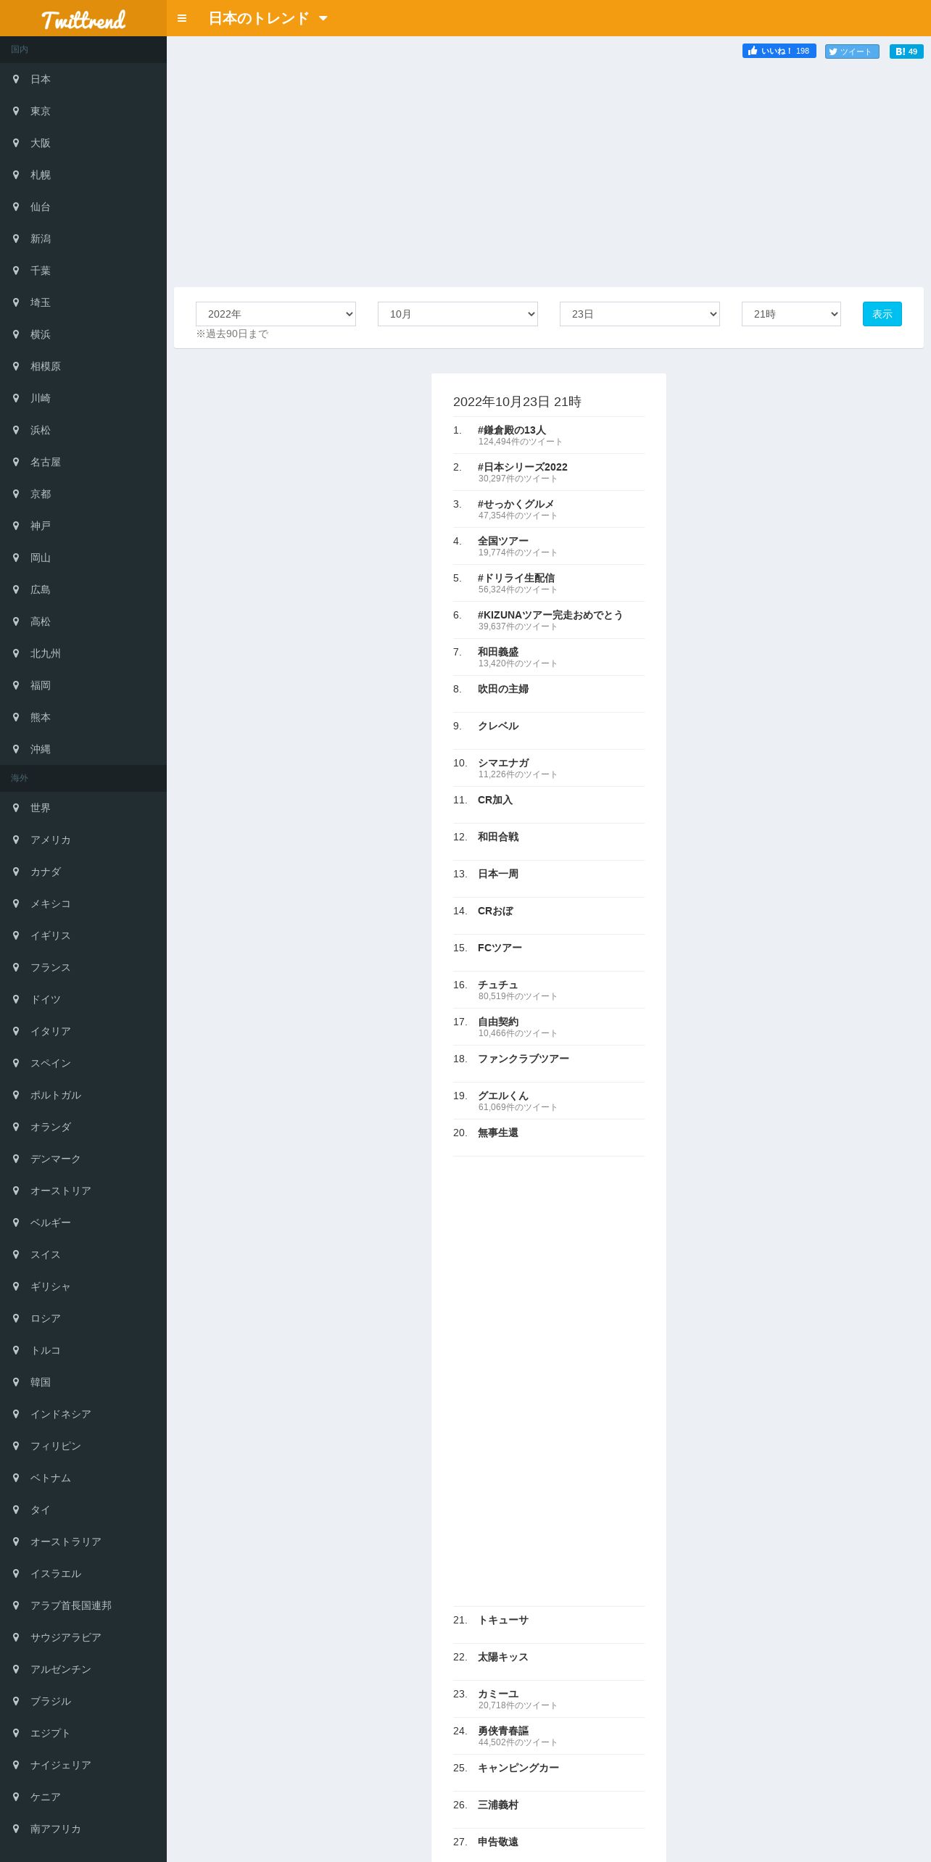The height and width of the screenshot is (1862, 931).
Task: Open the #日本シリーズ2022 trend link
Action: pyautogui.click(x=523, y=467)
